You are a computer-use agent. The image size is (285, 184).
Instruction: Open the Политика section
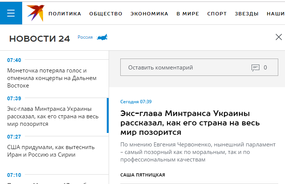click(65, 14)
